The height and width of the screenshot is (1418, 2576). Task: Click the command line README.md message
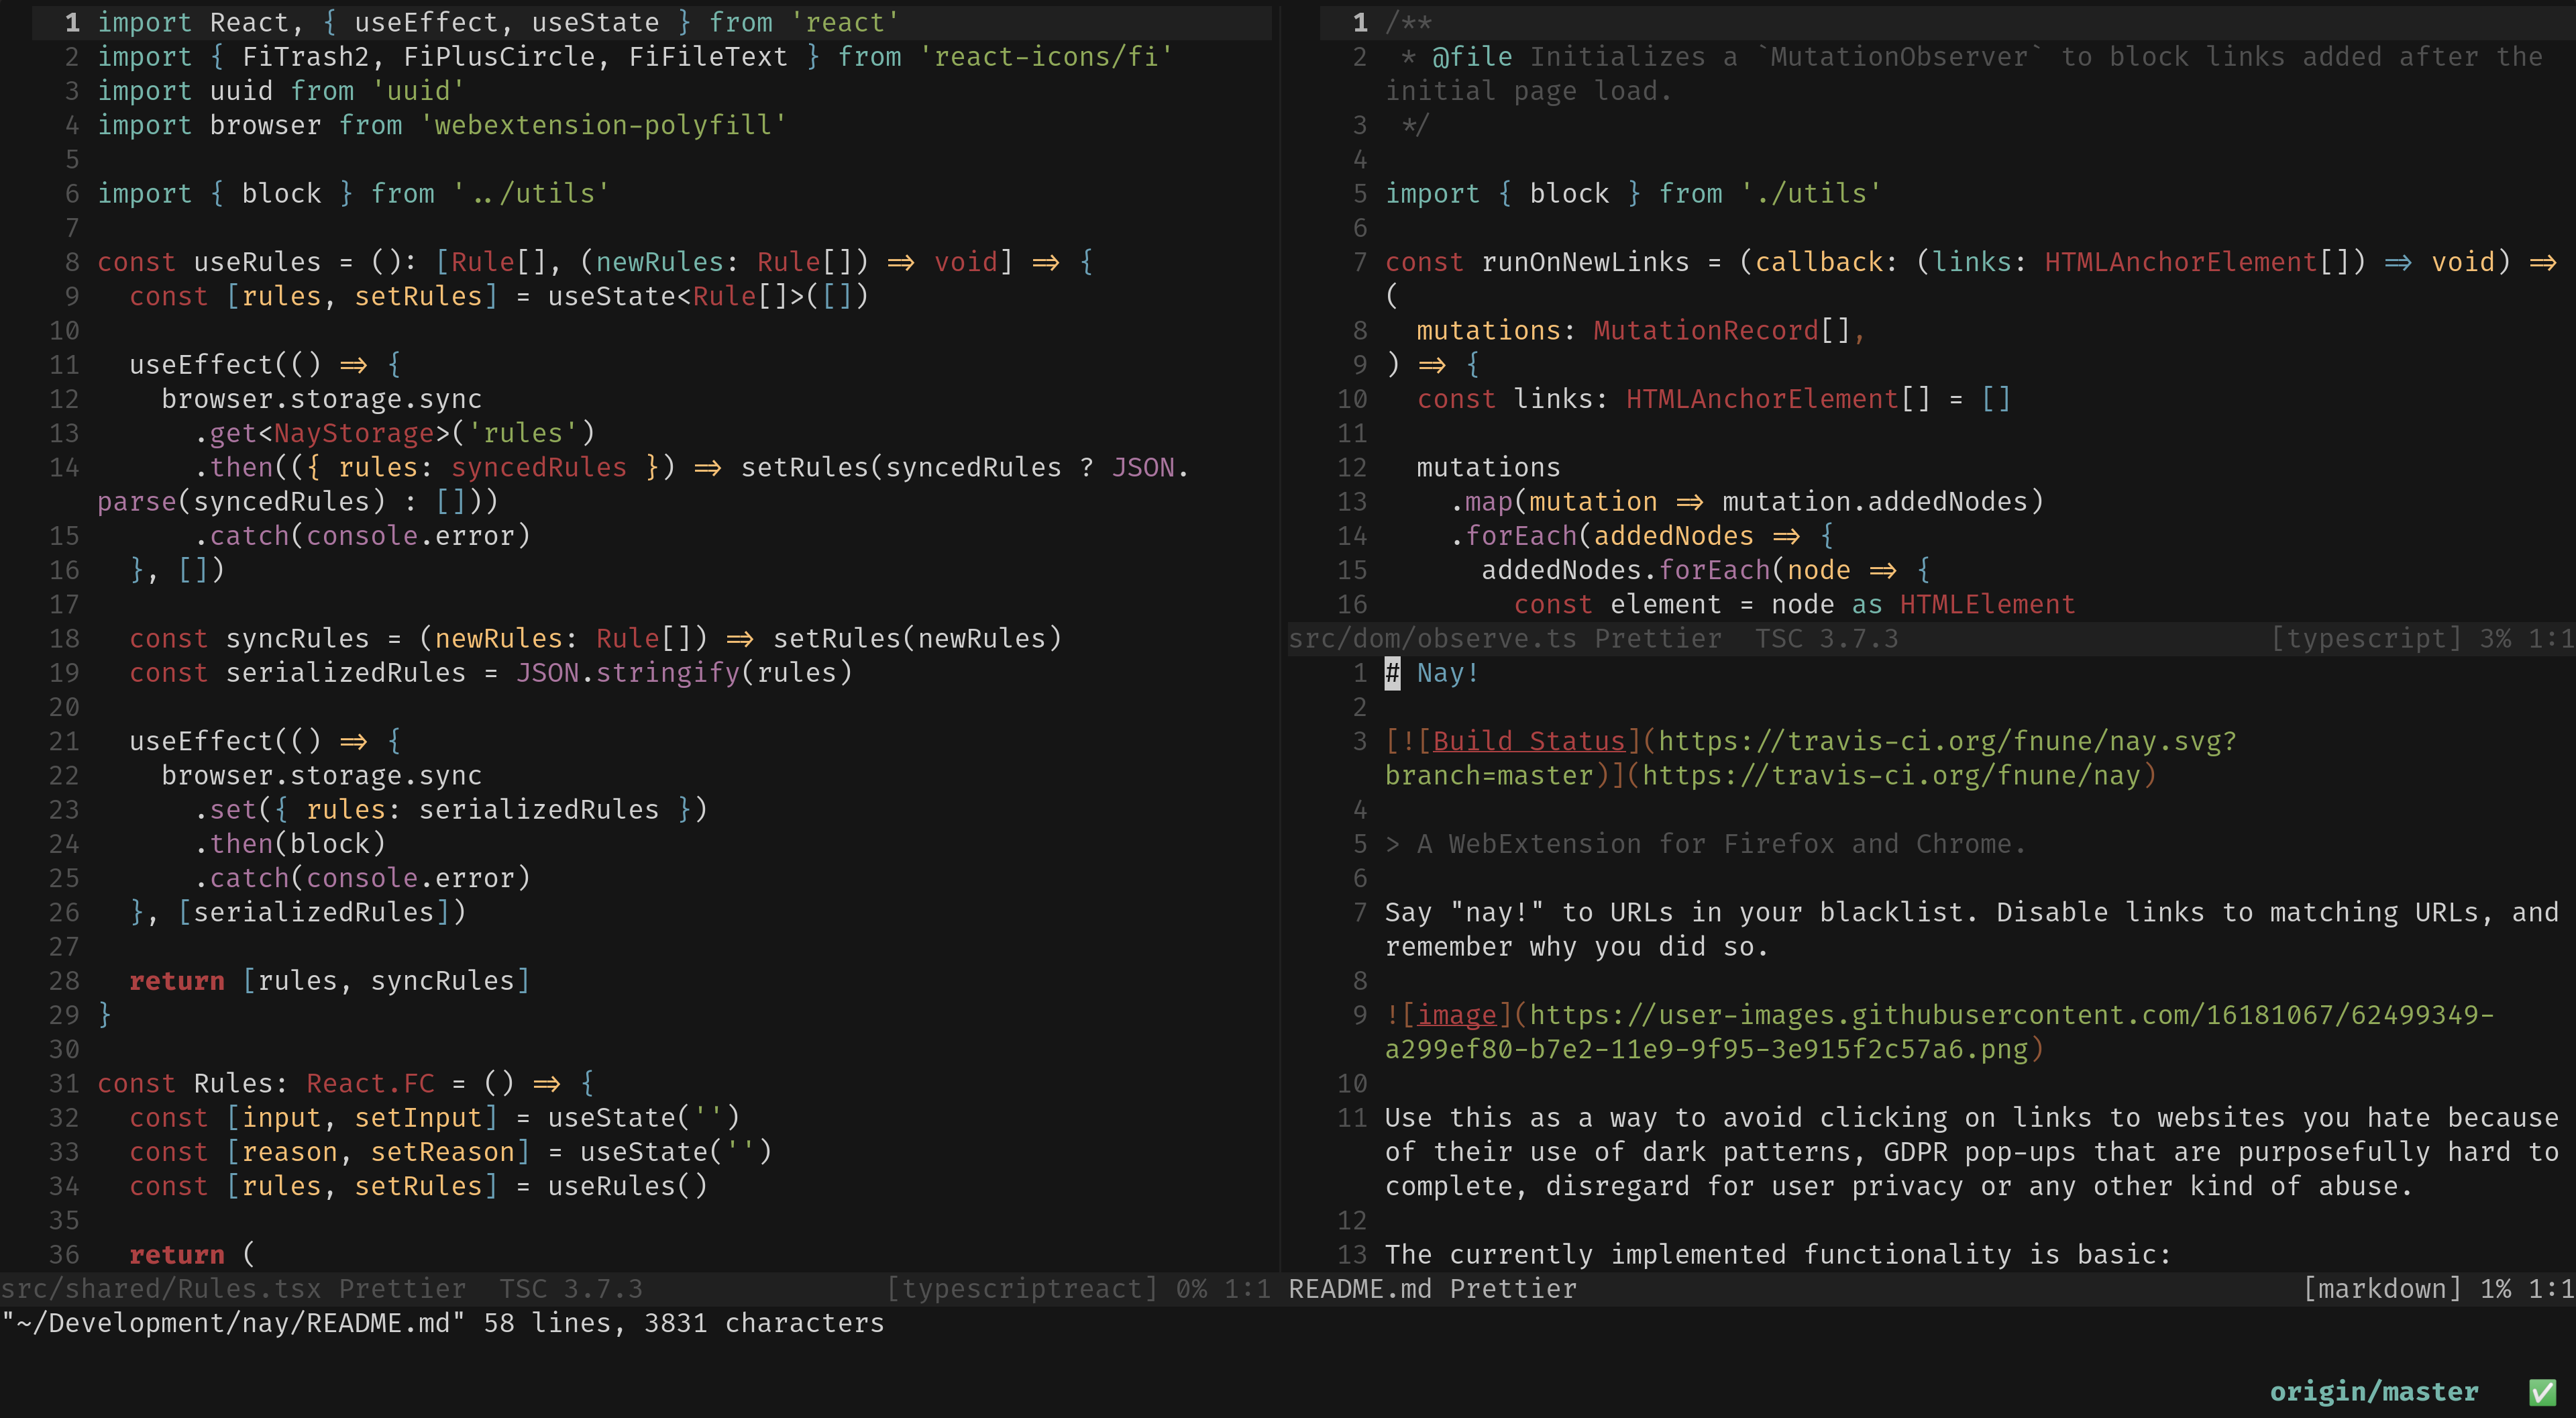[x=443, y=1323]
